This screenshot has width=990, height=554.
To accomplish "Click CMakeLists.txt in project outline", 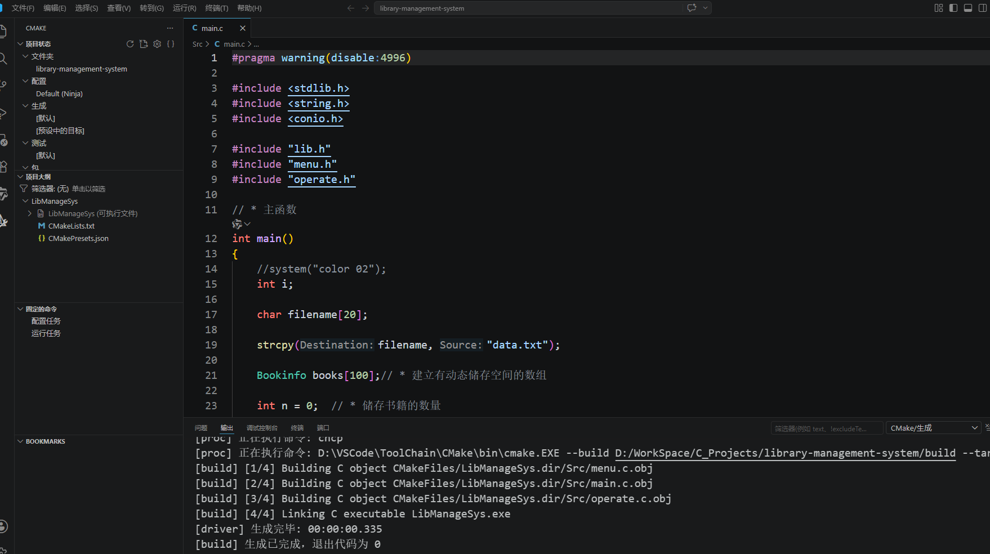I will pyautogui.click(x=72, y=226).
